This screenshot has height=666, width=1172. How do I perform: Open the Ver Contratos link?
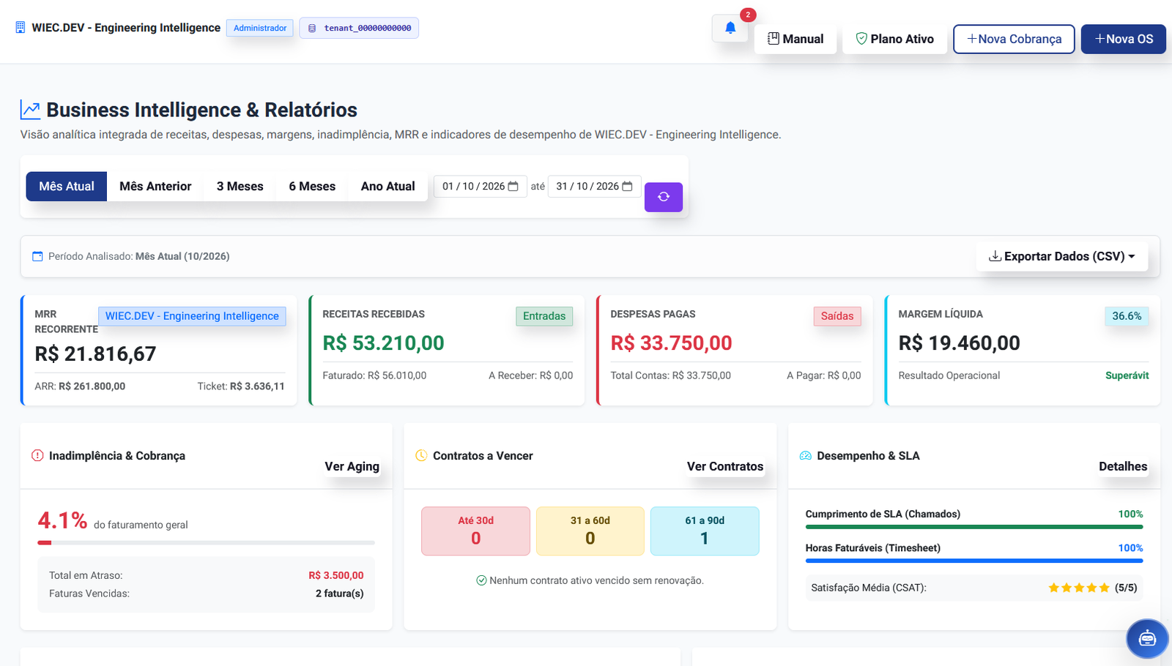(x=725, y=466)
